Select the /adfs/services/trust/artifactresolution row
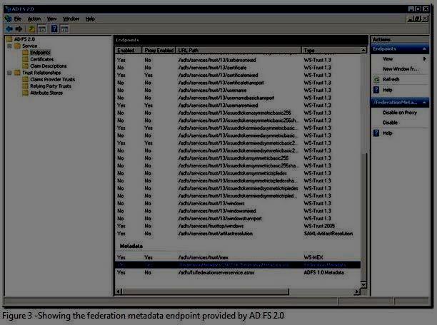This screenshot has height=325, width=437. click(238, 234)
